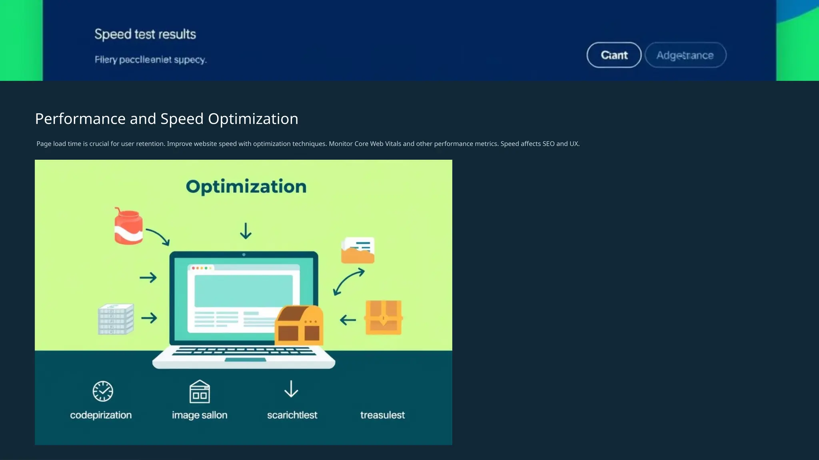819x460 pixels.
Task: Click the down arrow below Optimization title
Action: pos(246,231)
